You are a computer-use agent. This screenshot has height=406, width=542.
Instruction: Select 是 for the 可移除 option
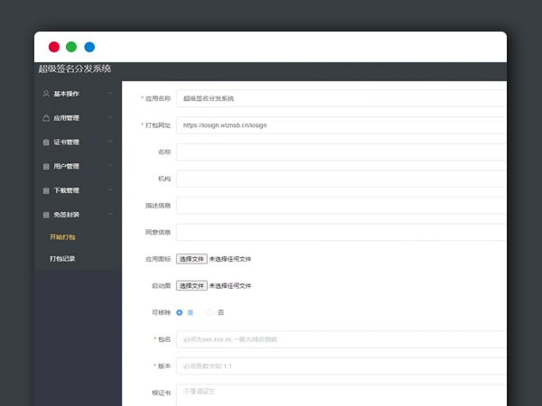[180, 312]
